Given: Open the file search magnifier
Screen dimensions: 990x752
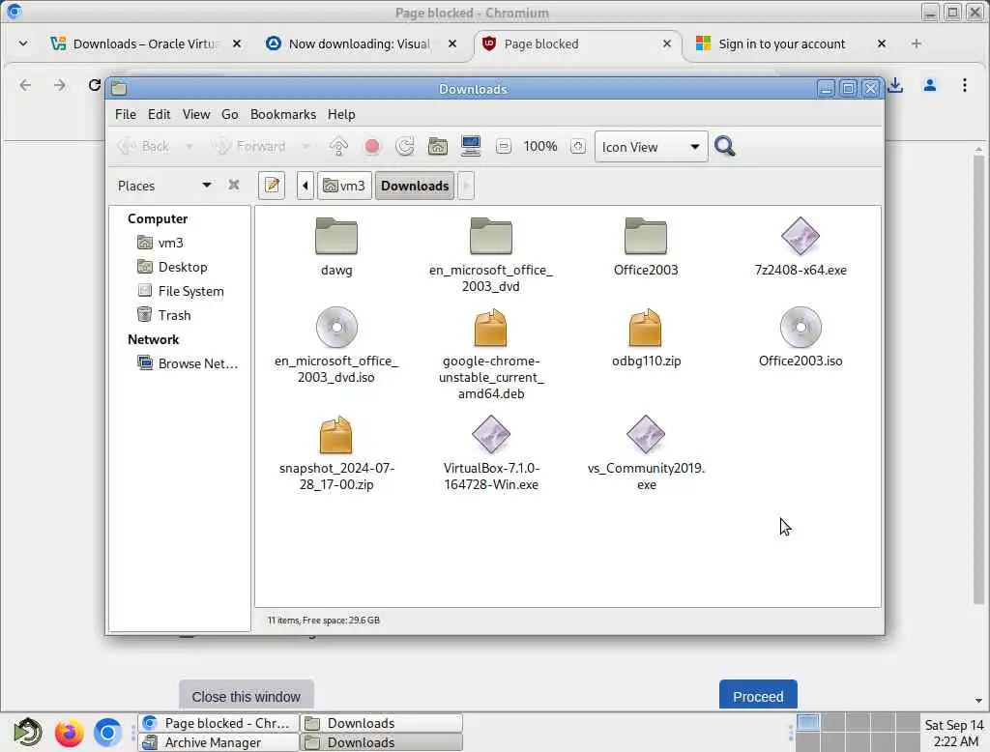Looking at the screenshot, I should click(725, 147).
